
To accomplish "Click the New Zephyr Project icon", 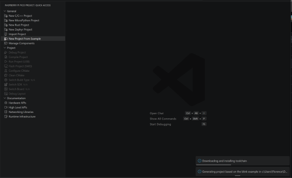I will [6, 30].
